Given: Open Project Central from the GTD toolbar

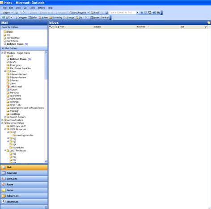Looking at the screenshot, I should (x=99, y=17).
